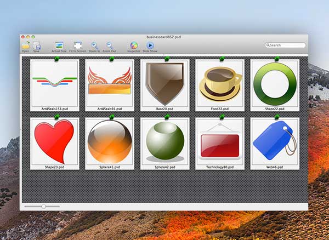The width and height of the screenshot is (329, 240).
Task: Click the green pin above Technology80.psd
Action: click(x=222, y=117)
